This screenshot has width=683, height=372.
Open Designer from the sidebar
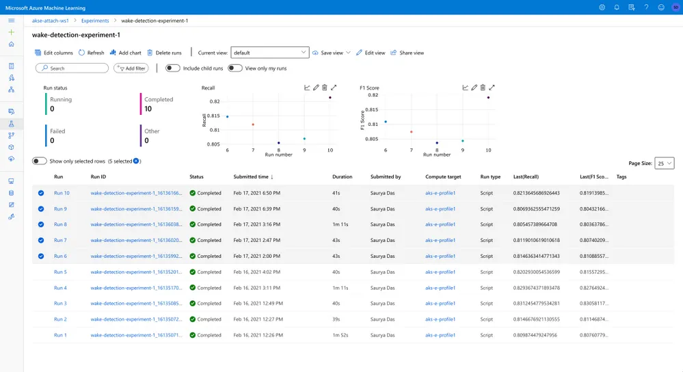tap(12, 90)
